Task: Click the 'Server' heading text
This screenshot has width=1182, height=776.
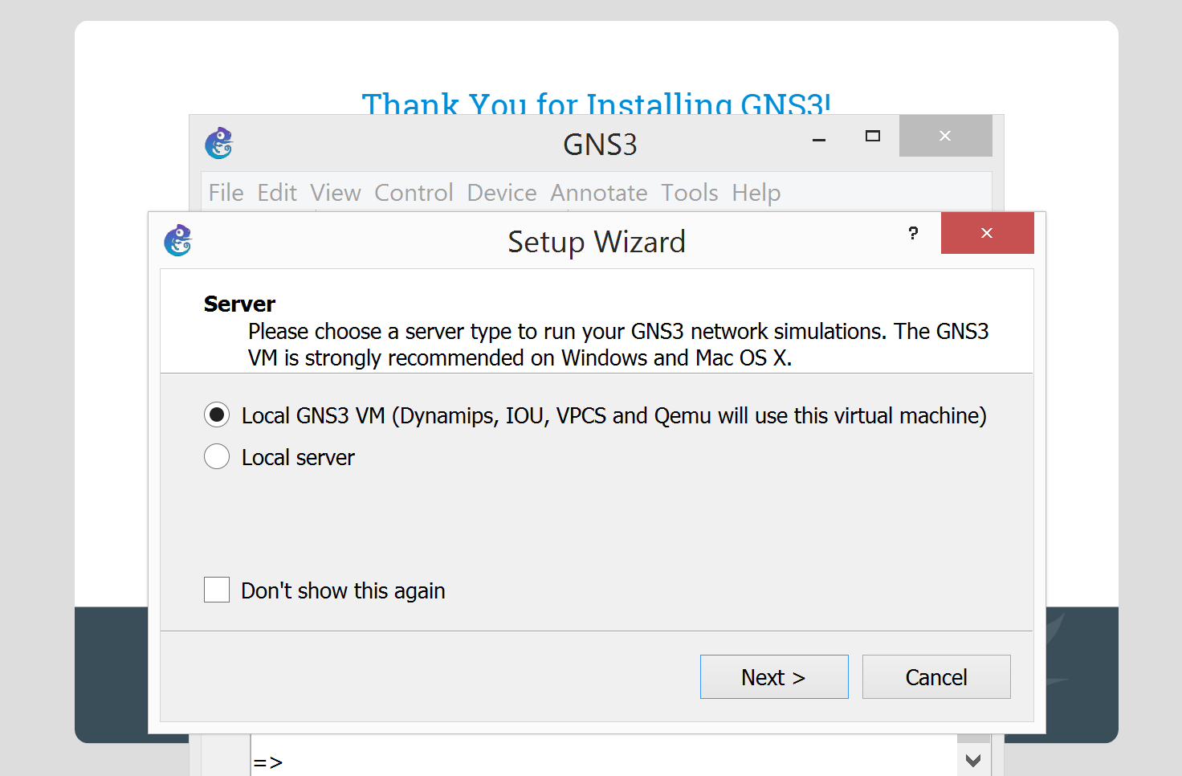Action: coord(239,304)
